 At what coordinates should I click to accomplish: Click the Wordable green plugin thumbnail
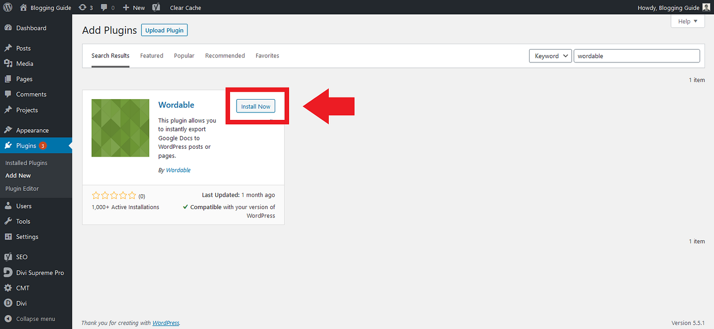tap(120, 128)
